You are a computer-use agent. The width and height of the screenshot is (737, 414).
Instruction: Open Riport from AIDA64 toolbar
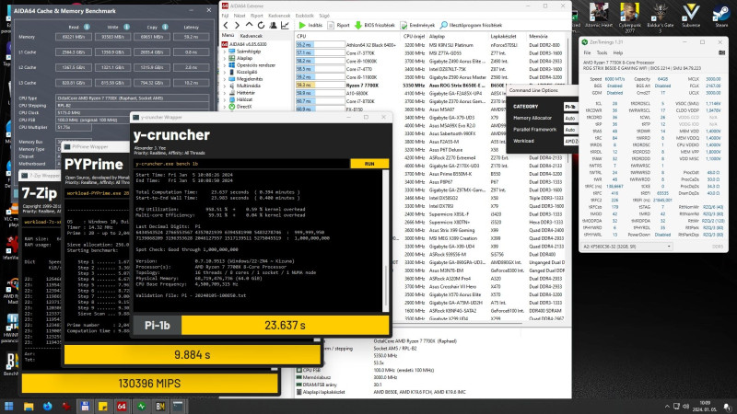pos(338,26)
